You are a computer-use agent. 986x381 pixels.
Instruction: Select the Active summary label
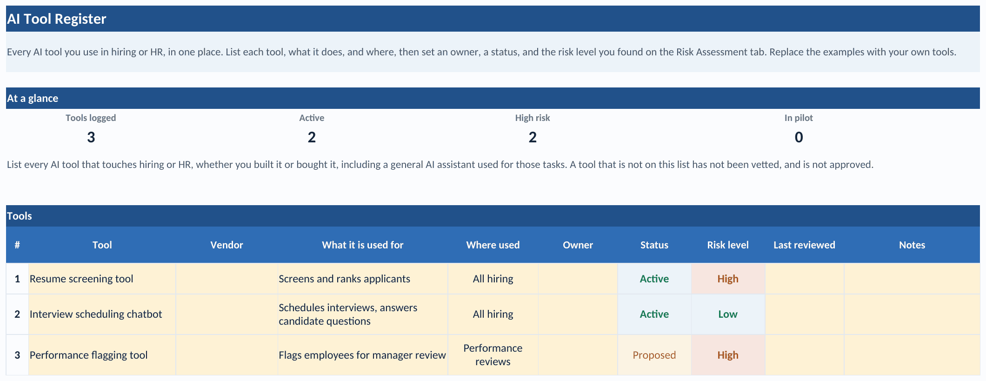tap(312, 118)
